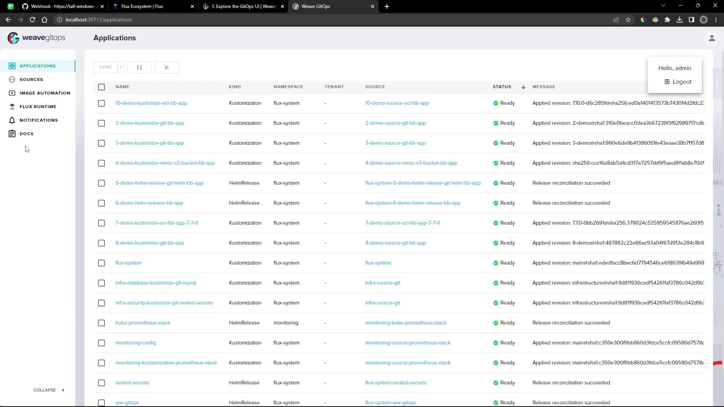Check the flux-system row checkbox
The width and height of the screenshot is (724, 407).
pos(101,263)
